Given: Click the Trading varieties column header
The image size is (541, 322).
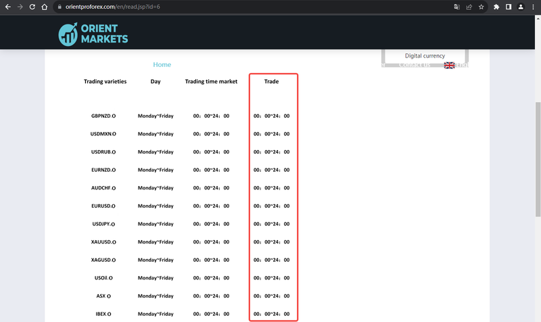Looking at the screenshot, I should click(x=105, y=81).
